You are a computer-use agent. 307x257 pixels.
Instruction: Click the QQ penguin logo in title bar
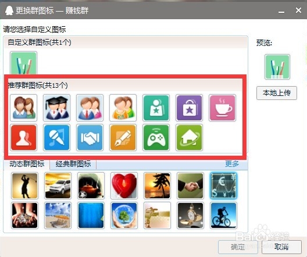(x=9, y=10)
